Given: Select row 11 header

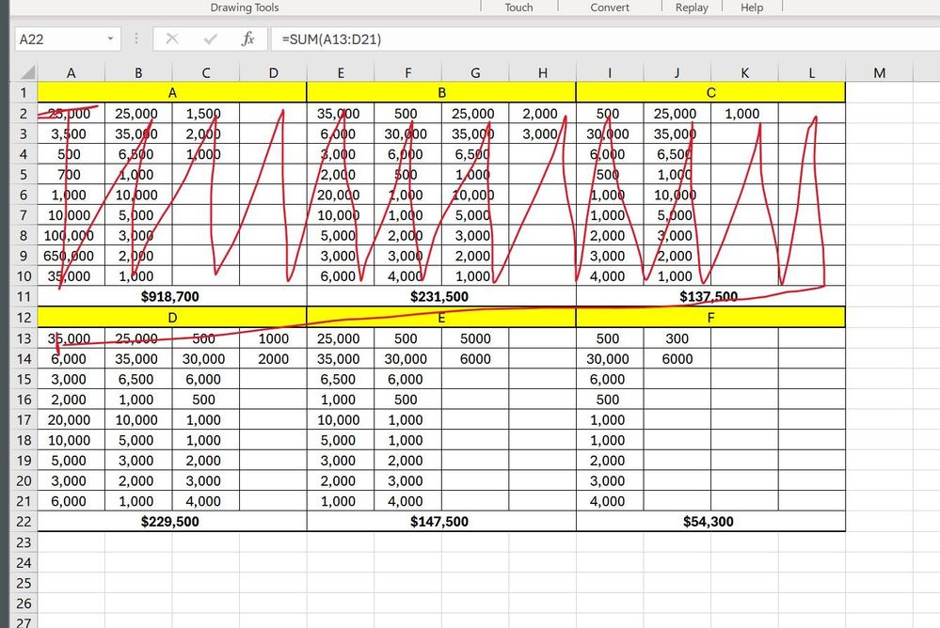Looking at the screenshot, I should 24,297.
